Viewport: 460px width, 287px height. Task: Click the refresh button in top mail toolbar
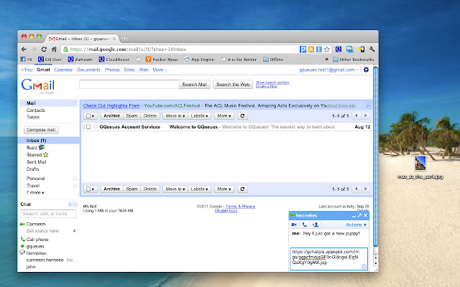coord(242,115)
